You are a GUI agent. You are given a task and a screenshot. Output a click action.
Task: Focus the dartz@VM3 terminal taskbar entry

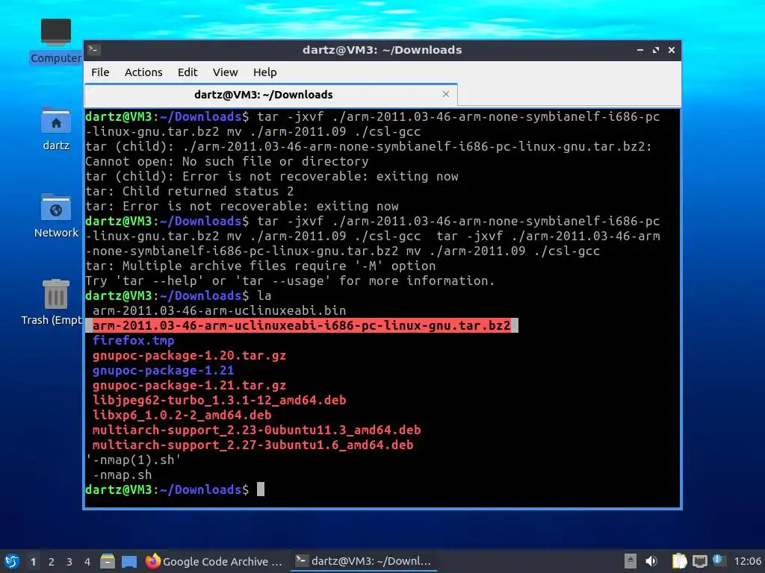pos(364,561)
